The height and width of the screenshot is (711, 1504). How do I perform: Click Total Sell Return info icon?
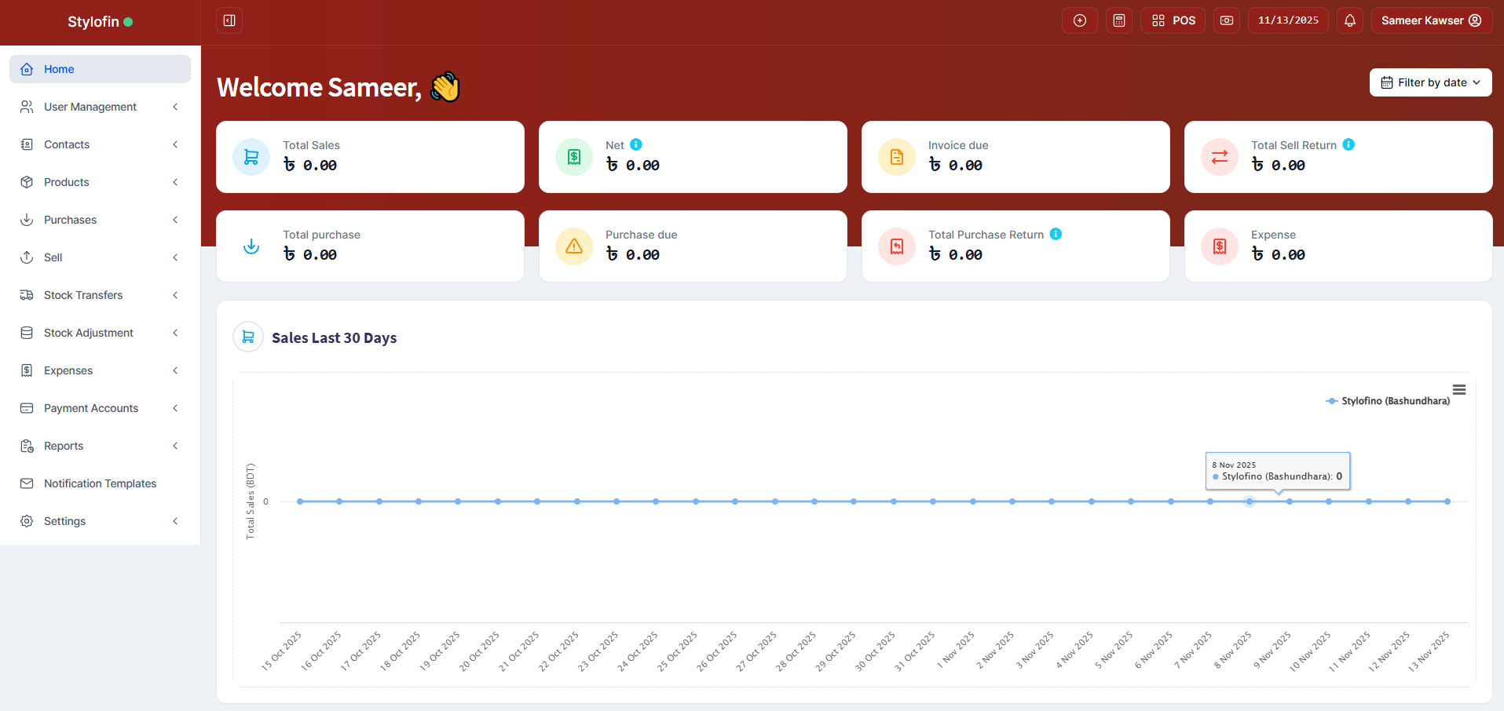[1348, 144]
